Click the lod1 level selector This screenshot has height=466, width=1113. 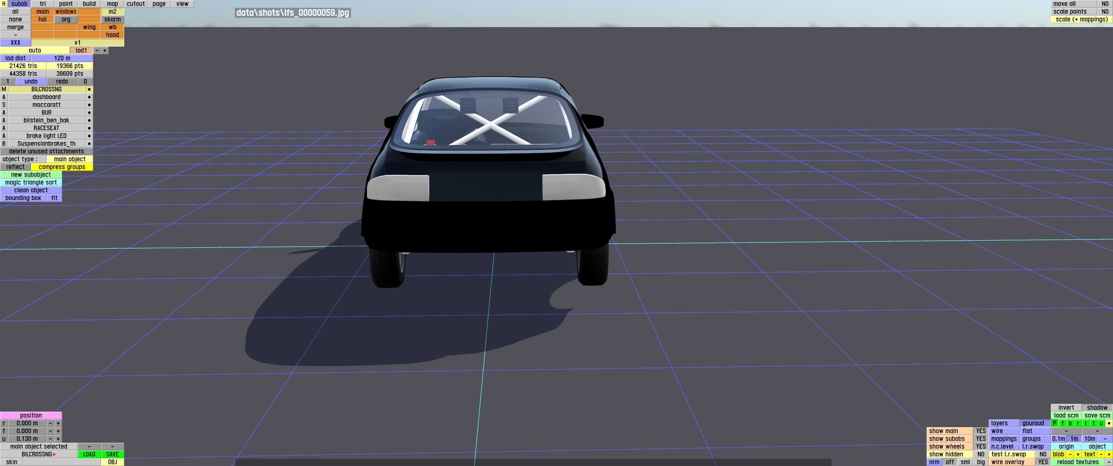81,50
